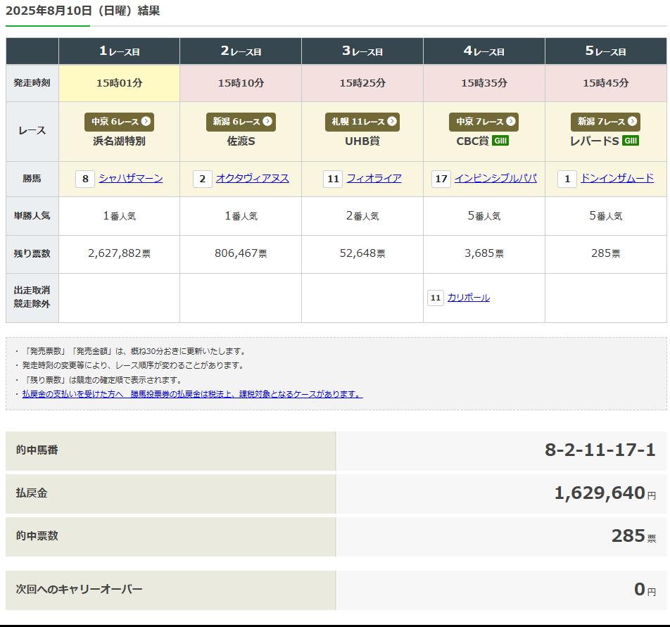
Task: Click race name 佐渡S
Action: click(241, 141)
